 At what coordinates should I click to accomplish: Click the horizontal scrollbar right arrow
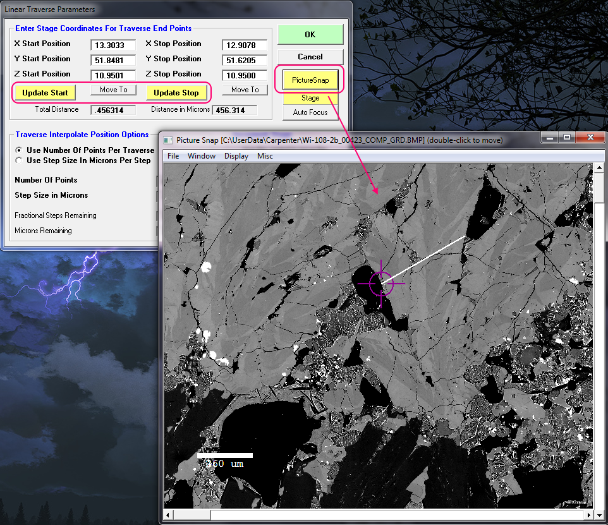click(x=588, y=515)
